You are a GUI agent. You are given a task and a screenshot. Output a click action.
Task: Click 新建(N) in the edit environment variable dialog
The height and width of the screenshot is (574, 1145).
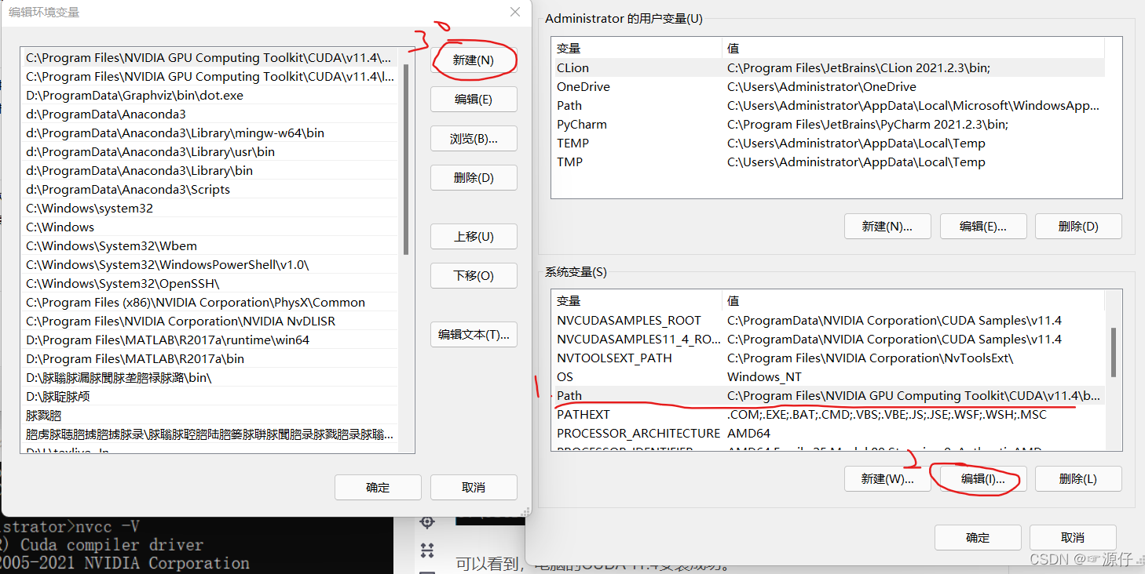pos(474,60)
